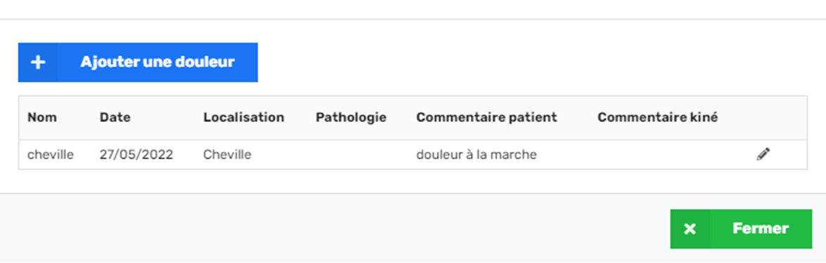826x263 pixels.
Task: Close the dialog with Fermer
Action: pos(741,229)
